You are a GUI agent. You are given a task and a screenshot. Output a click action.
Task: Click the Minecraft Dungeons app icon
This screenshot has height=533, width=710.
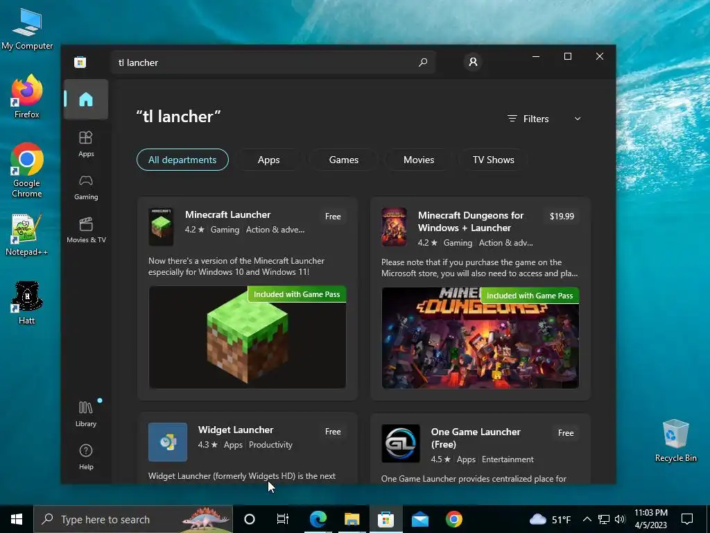pyautogui.click(x=394, y=227)
